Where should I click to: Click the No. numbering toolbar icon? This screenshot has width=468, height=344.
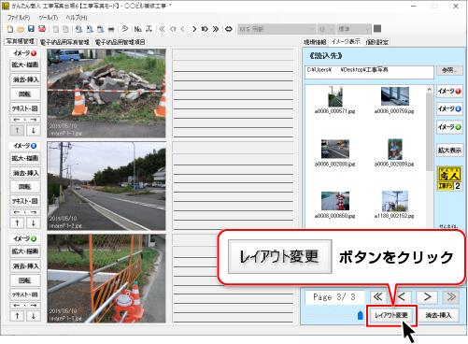point(138,29)
